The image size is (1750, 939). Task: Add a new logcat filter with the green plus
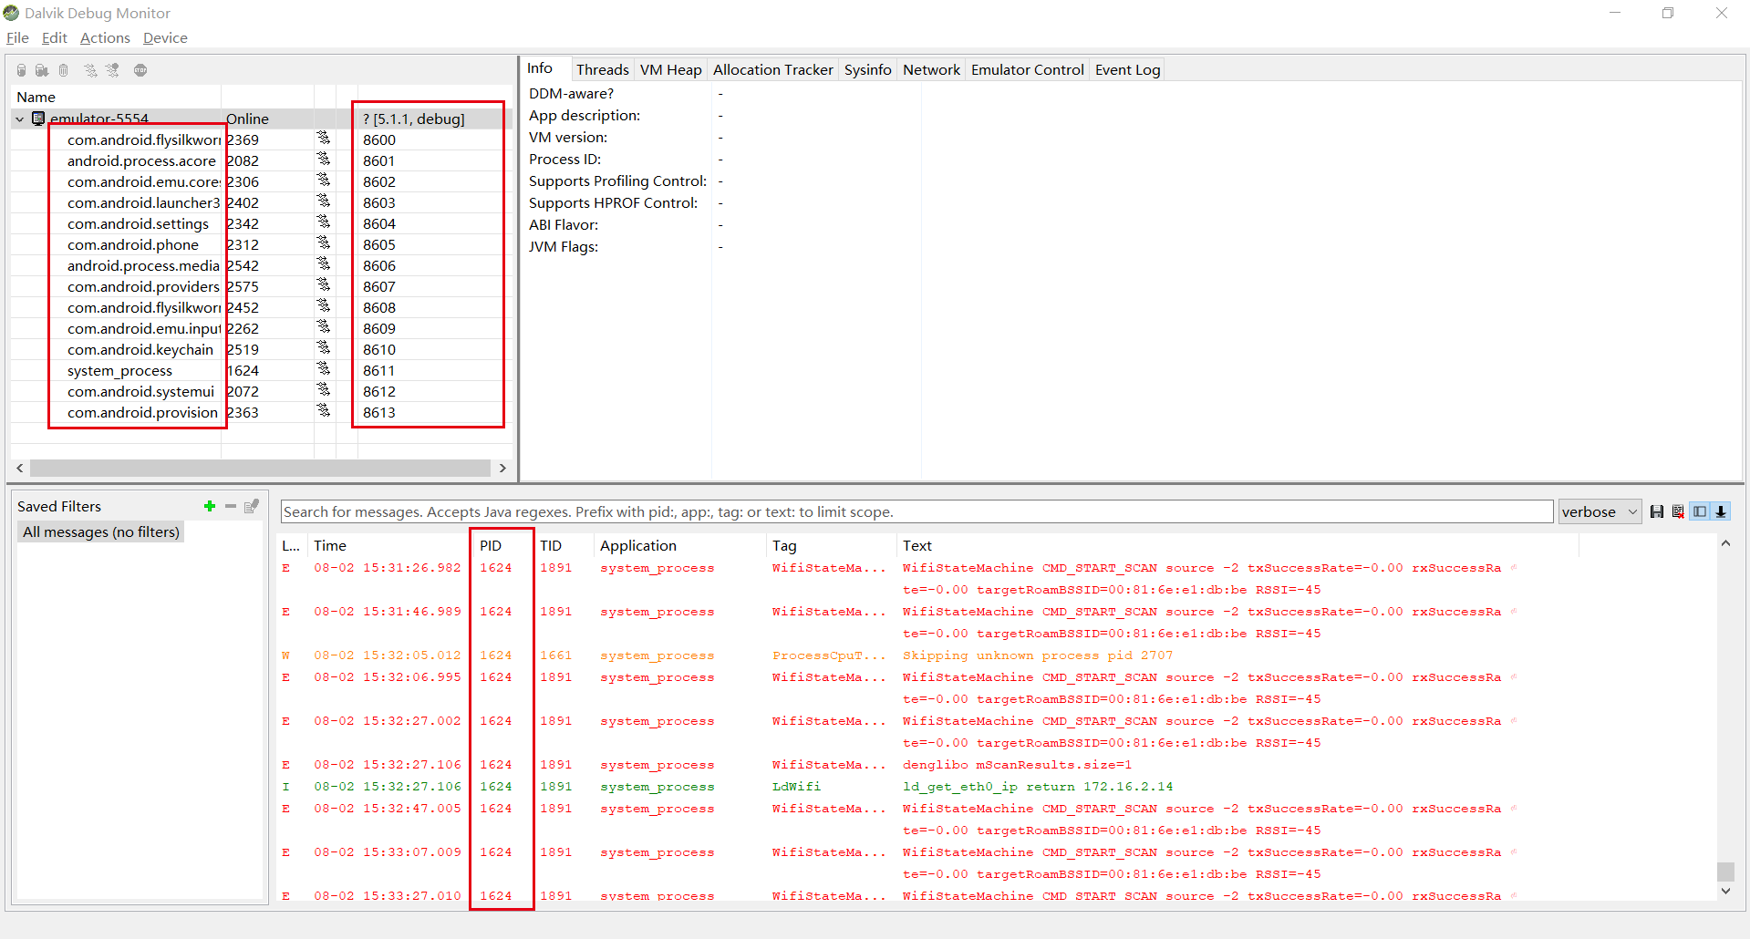[x=210, y=506]
